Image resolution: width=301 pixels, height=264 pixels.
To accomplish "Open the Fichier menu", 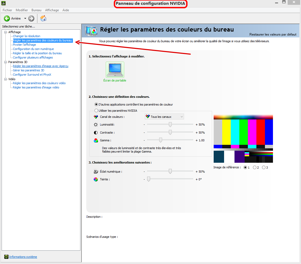I will coord(7,10).
